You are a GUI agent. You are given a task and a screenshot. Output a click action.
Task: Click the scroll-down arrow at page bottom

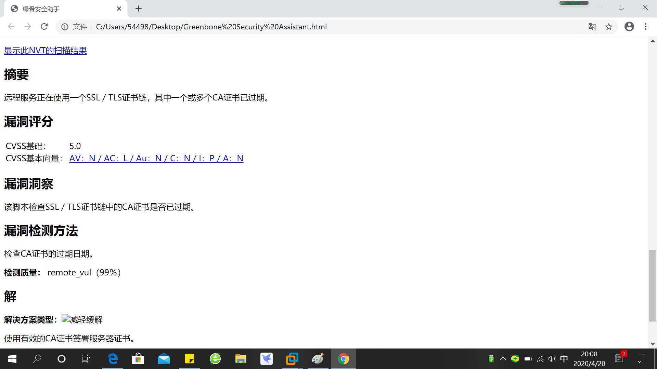pyautogui.click(x=653, y=344)
